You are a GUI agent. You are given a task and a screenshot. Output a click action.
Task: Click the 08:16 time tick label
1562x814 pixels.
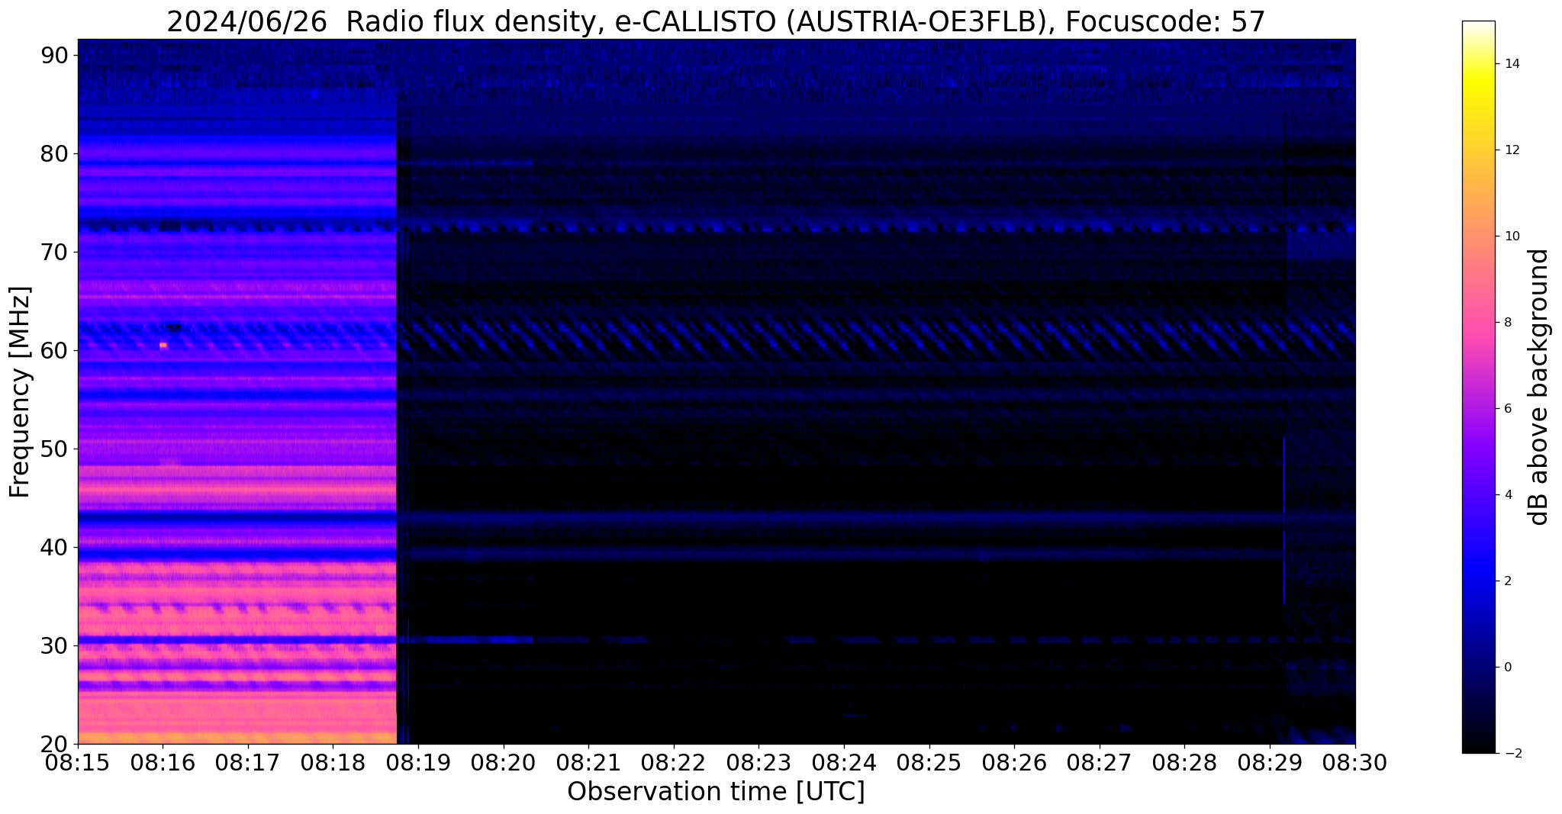click(163, 762)
